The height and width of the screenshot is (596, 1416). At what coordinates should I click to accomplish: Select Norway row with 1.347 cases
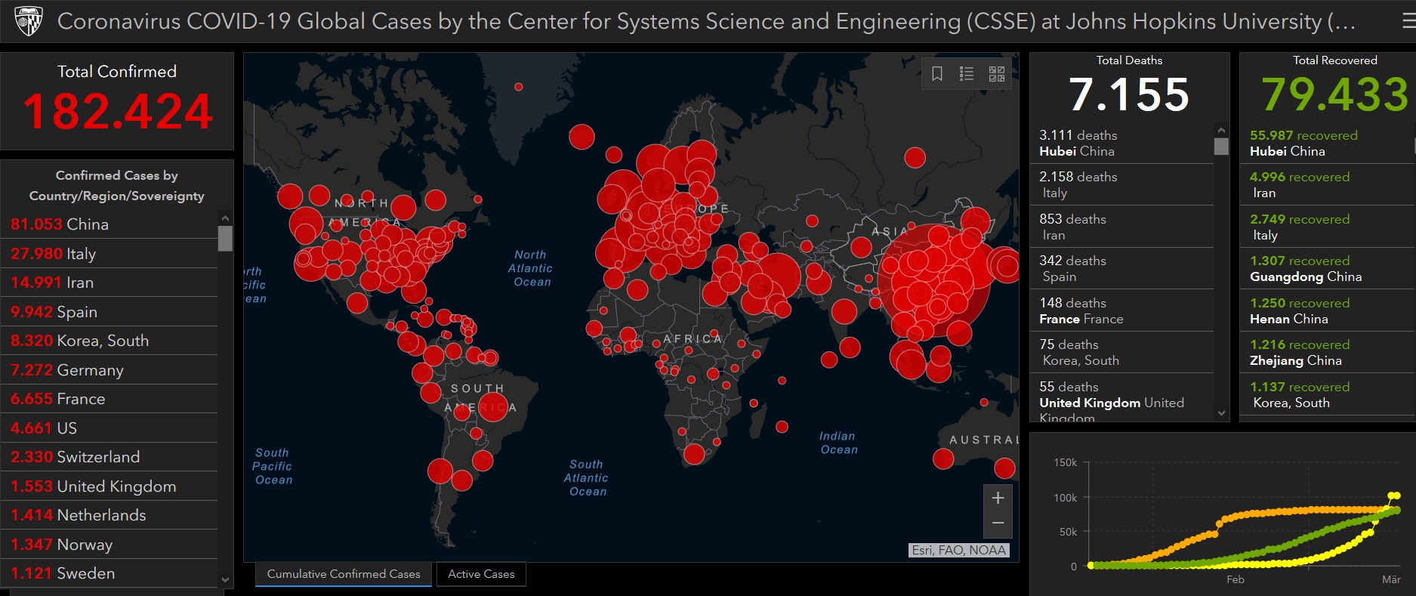(110, 545)
